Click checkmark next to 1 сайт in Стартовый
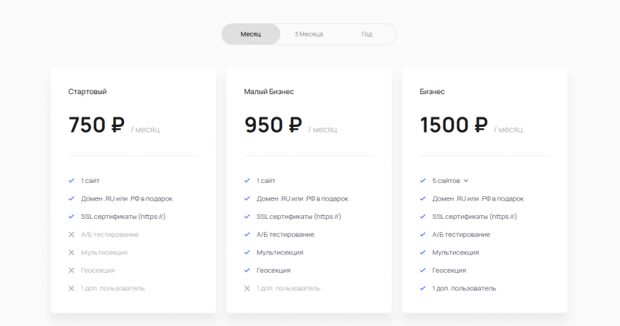The height and width of the screenshot is (326, 620). click(71, 180)
